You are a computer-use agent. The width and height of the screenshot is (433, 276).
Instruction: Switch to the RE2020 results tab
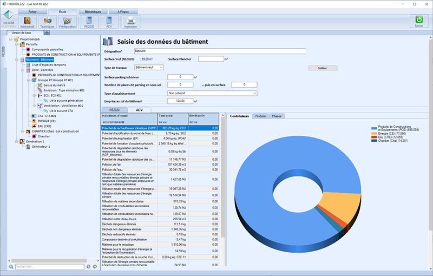[x=115, y=110]
